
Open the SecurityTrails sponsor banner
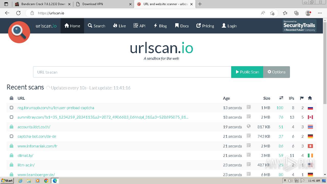pos(299,26)
